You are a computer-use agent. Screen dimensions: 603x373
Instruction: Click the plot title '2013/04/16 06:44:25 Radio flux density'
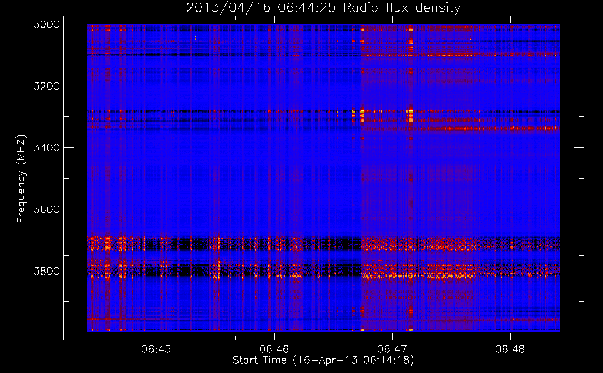click(x=323, y=7)
